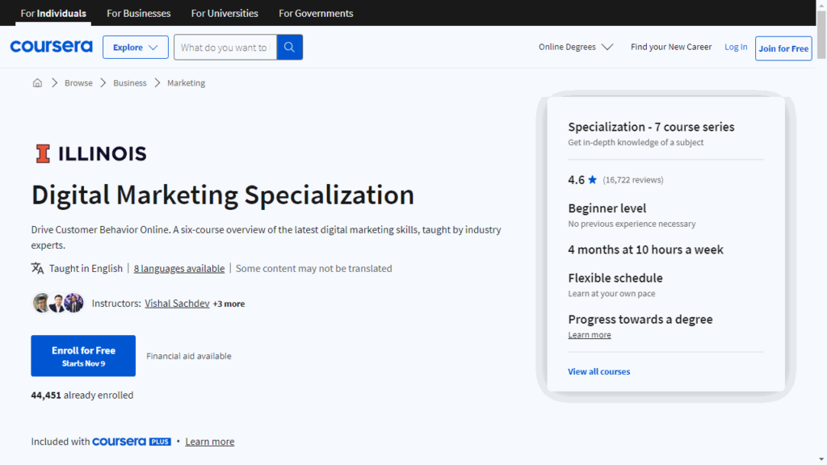Focus the search input field
Screen dimensions: 827x465
tap(225, 47)
